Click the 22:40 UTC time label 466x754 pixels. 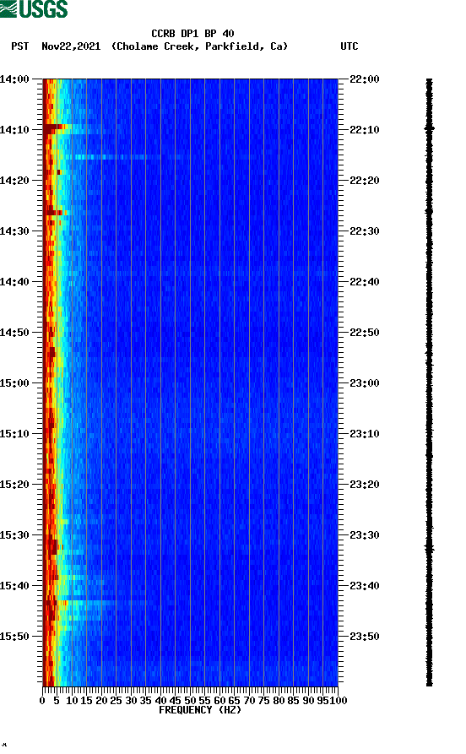(x=365, y=282)
